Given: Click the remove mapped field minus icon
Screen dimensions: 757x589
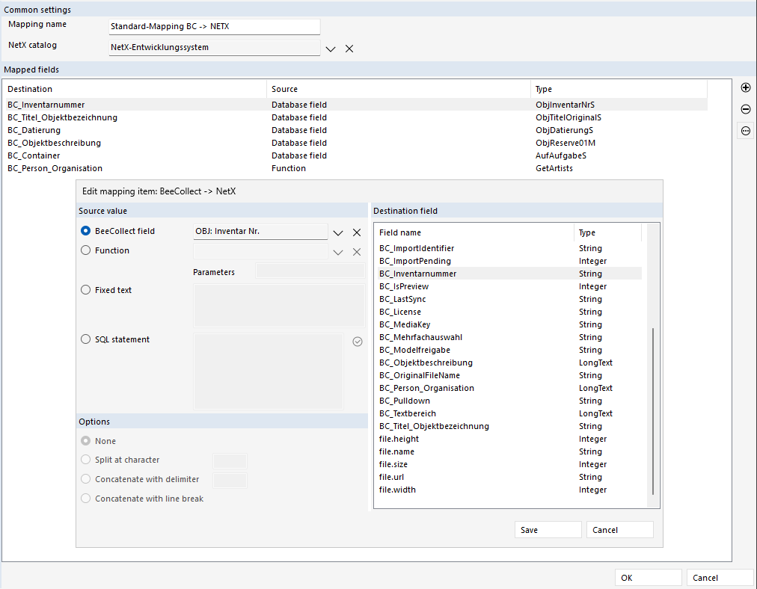Looking at the screenshot, I should [x=745, y=109].
